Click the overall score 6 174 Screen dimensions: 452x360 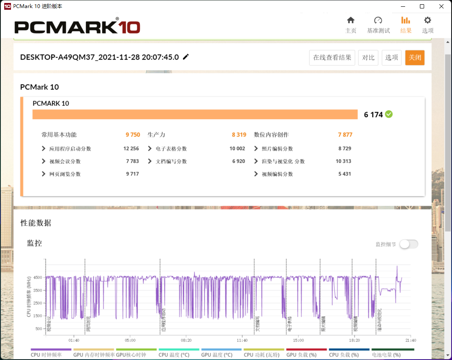(373, 115)
